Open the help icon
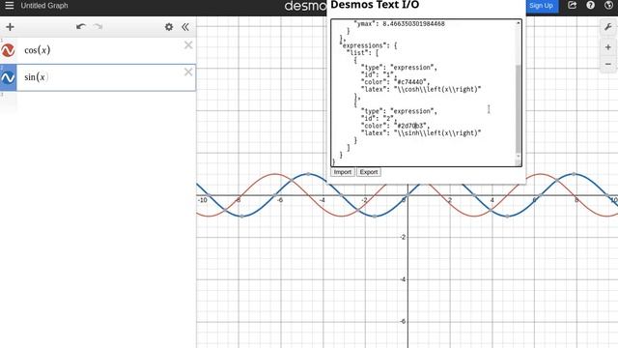The width and height of the screenshot is (618, 348). tap(590, 6)
